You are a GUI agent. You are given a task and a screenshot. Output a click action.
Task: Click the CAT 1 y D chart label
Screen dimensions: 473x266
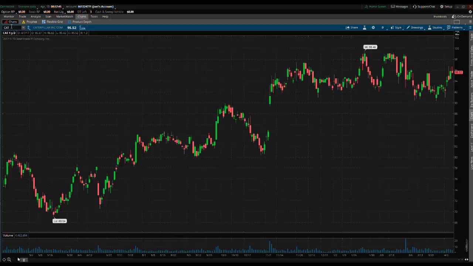(x=9, y=33)
